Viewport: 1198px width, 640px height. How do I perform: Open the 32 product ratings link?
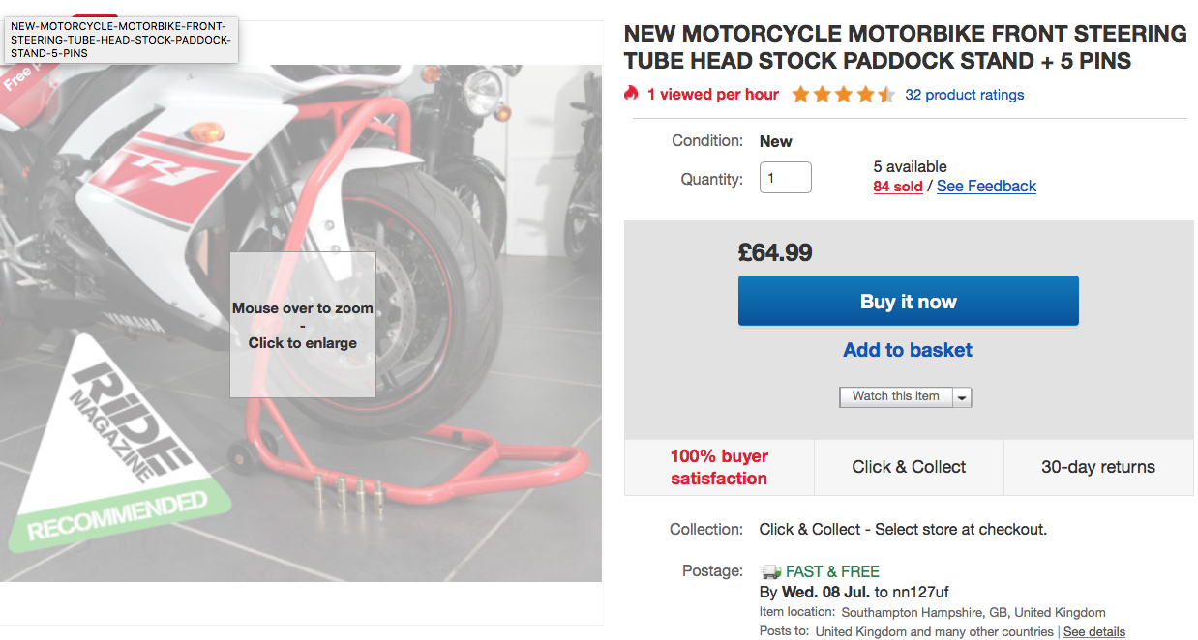pyautogui.click(x=964, y=95)
